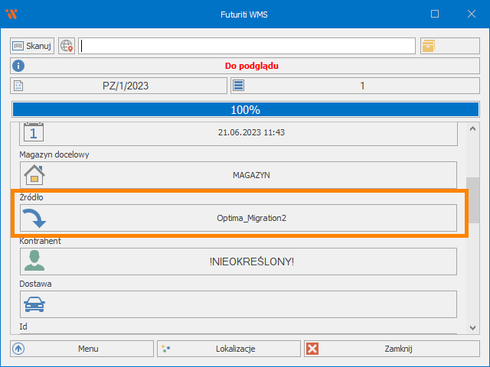Click the calendar date icon
The image size is (490, 367).
(x=34, y=132)
